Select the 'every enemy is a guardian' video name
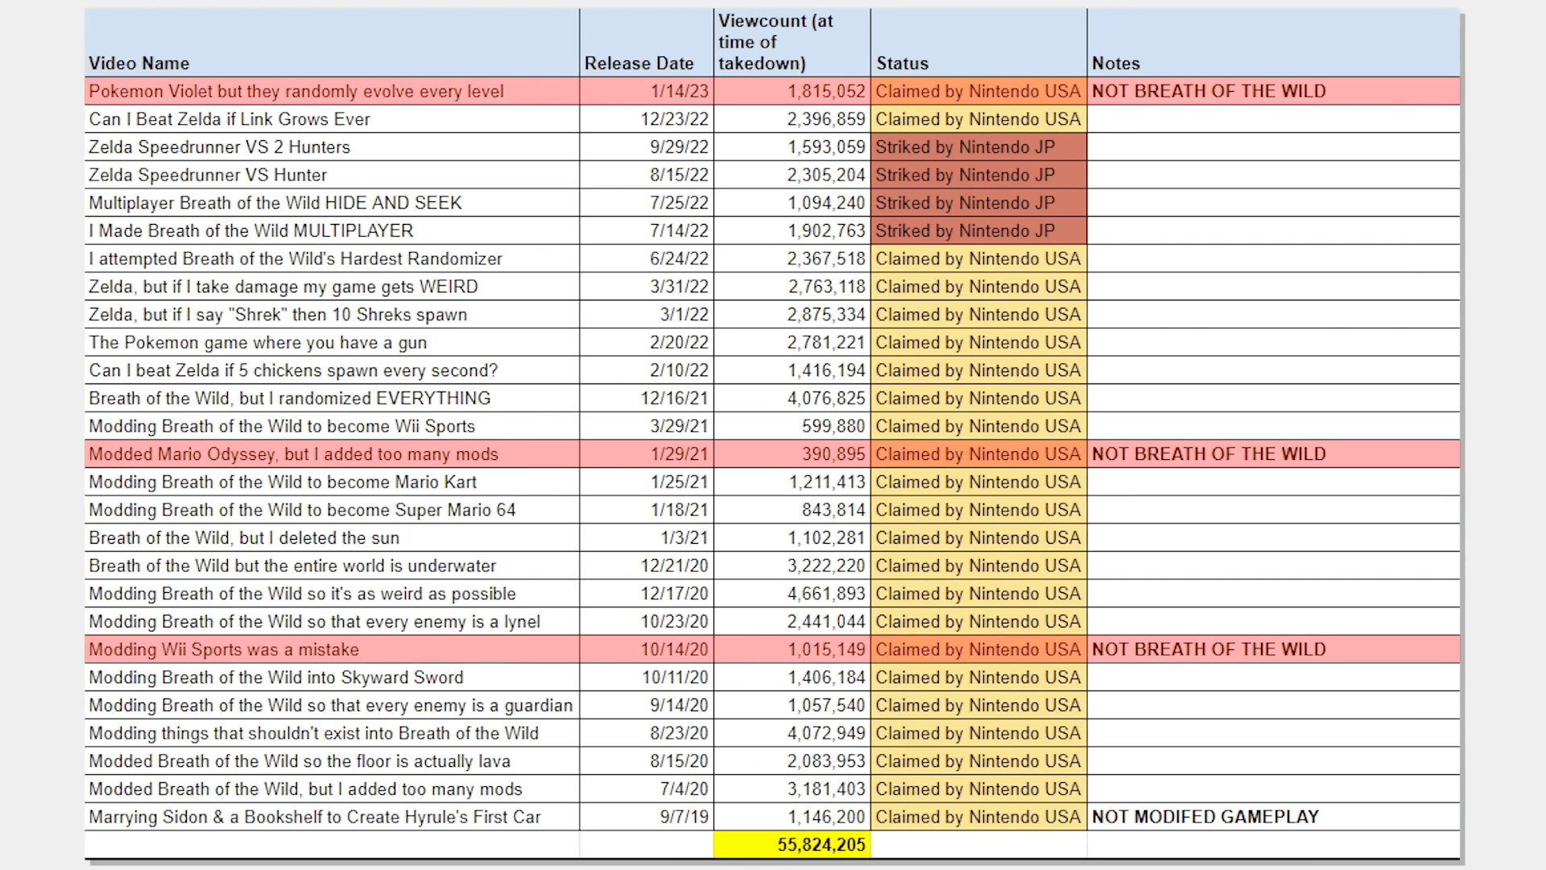Image resolution: width=1546 pixels, height=870 pixels. tap(331, 706)
